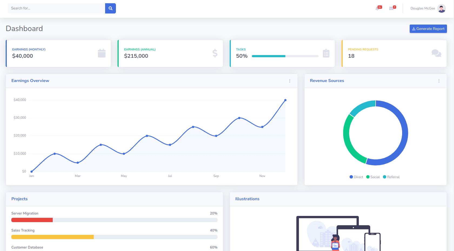The image size is (454, 251).
Task: Click the $30,000 axis label
Action: pyautogui.click(x=20, y=118)
